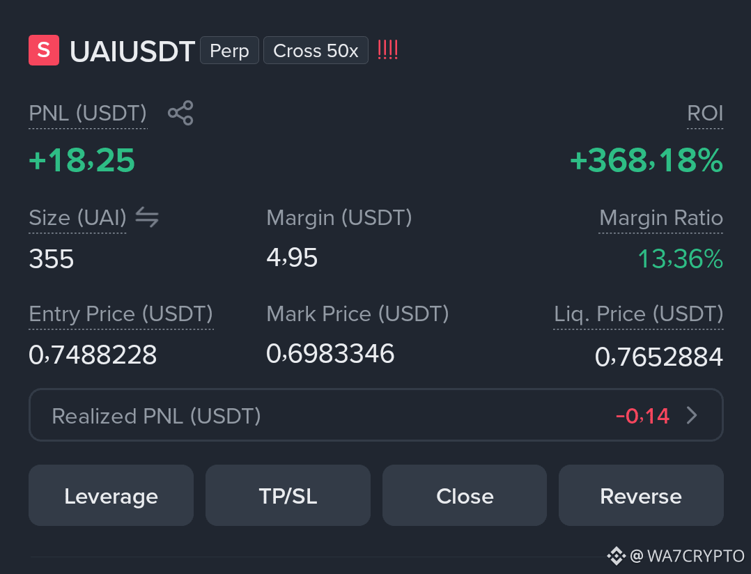751x574 pixels.
Task: Click the red risk indicator exclamation marks
Action: 387,49
